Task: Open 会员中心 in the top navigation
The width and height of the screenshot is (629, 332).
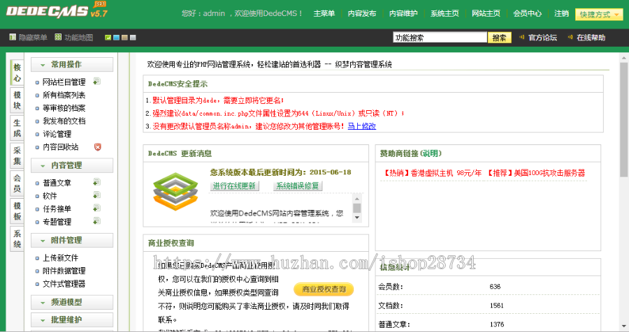Action: coord(527,13)
